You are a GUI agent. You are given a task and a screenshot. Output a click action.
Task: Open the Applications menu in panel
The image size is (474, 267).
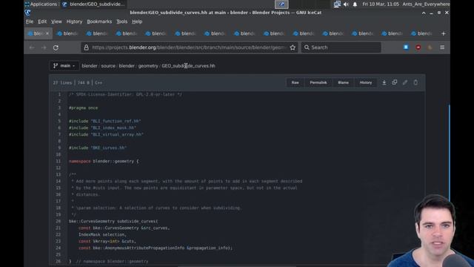(x=41, y=4)
